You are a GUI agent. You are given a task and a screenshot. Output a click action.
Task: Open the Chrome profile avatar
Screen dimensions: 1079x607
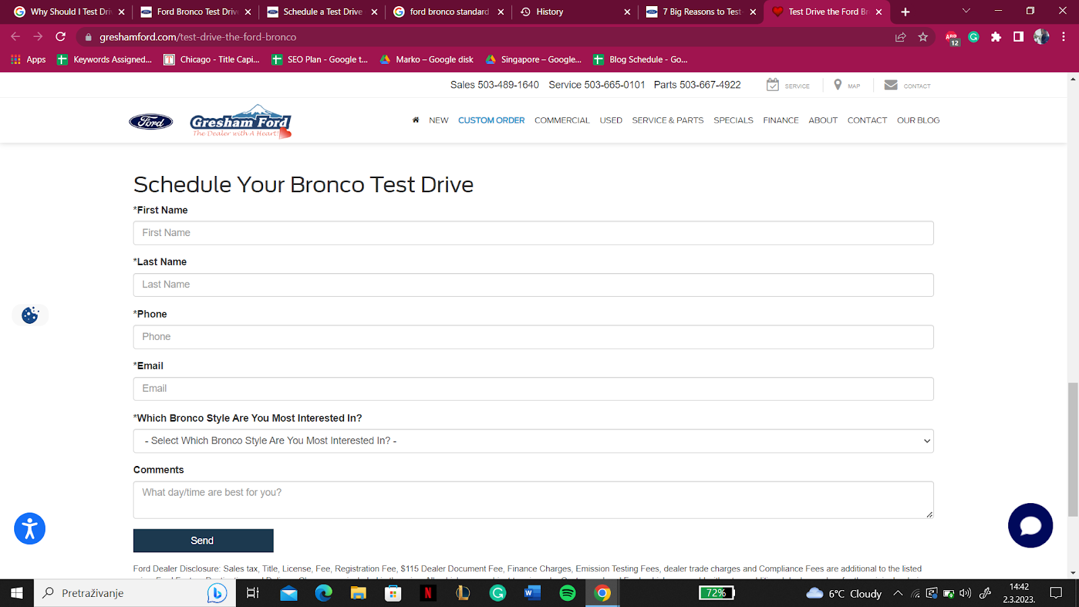pyautogui.click(x=1041, y=37)
